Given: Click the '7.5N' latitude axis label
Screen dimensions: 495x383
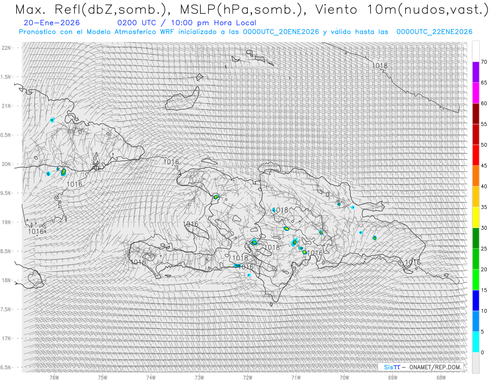Looking at the screenshot, I should [x=6, y=309].
